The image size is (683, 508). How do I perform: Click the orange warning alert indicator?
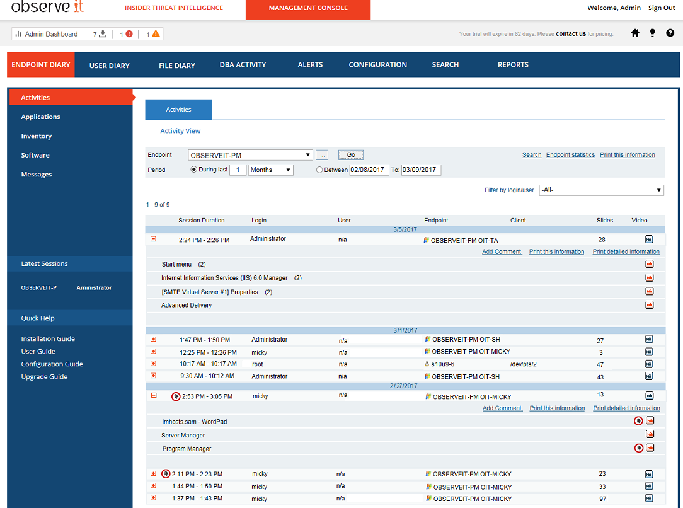click(156, 34)
